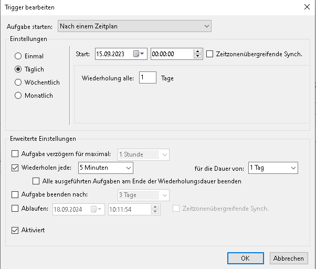Image resolution: width=316 pixels, height=269 pixels.
Task: Uncheck the Wiederholen jede checkbox
Action: [x=15, y=168]
